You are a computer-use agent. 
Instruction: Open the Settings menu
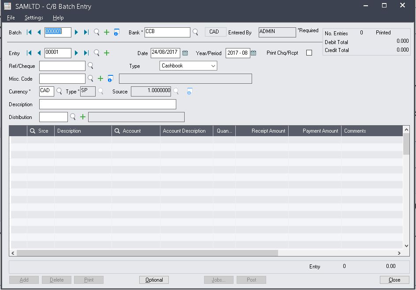point(33,18)
